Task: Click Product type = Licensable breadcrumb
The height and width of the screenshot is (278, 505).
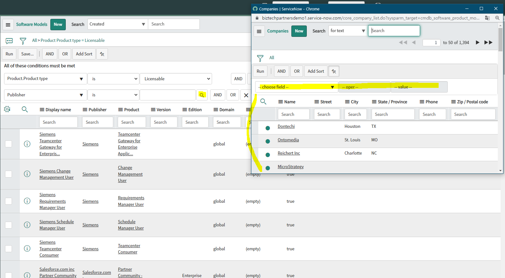Action: [x=73, y=40]
